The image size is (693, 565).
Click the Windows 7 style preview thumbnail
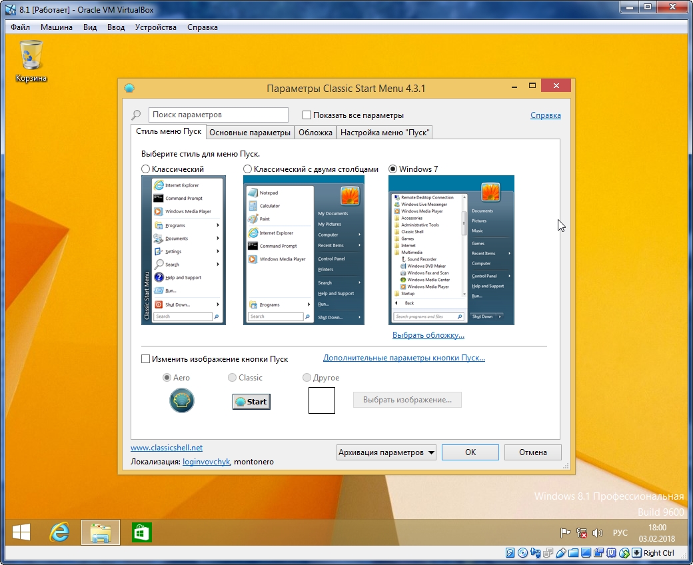[451, 250]
